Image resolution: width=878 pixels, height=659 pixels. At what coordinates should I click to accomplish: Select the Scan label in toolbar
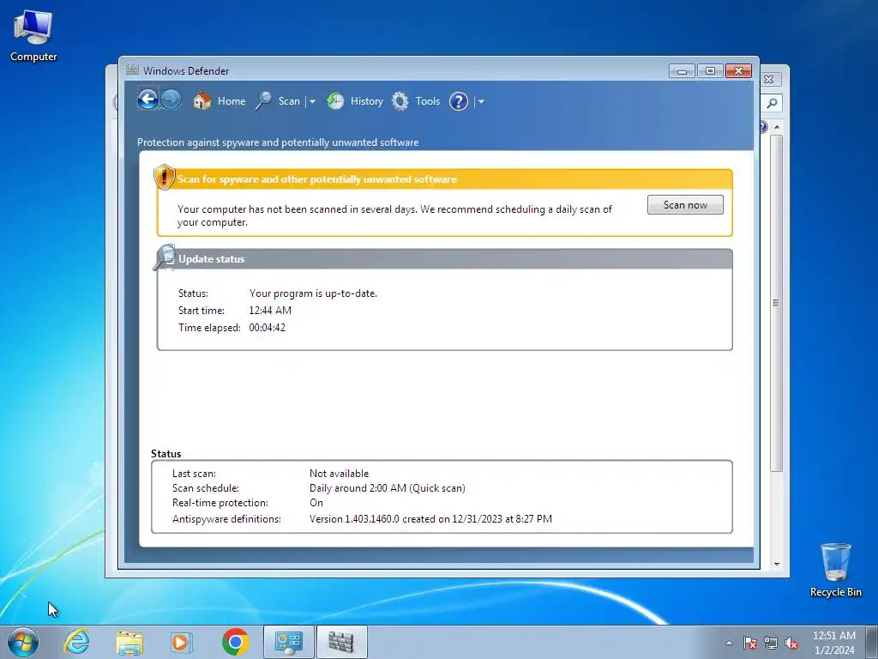[x=289, y=101]
